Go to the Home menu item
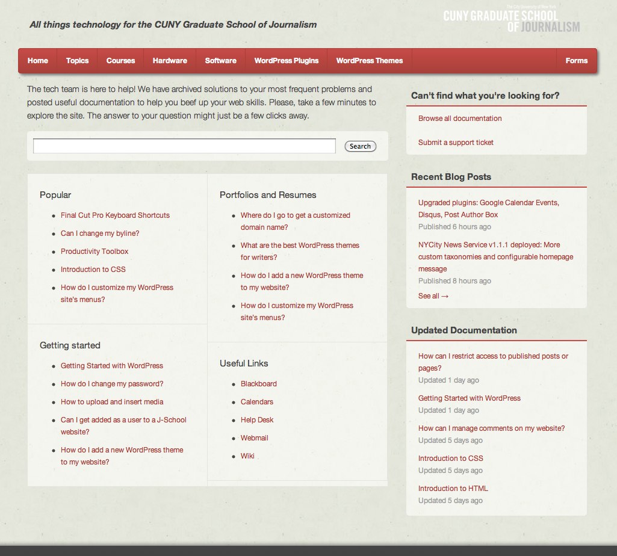This screenshot has width=617, height=556. pos(38,61)
